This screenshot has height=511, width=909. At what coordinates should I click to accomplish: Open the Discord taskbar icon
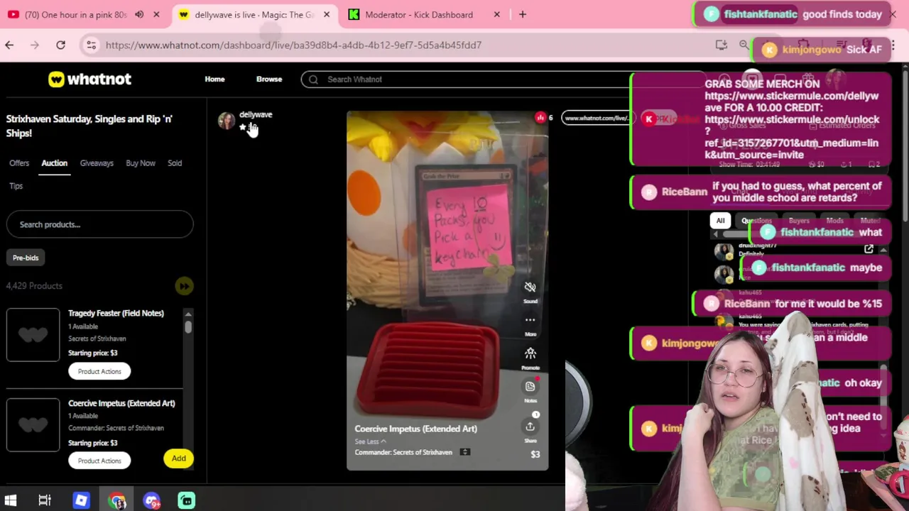(x=152, y=501)
